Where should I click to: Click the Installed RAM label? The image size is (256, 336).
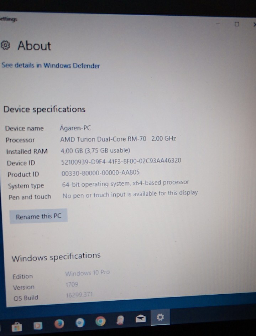click(27, 151)
